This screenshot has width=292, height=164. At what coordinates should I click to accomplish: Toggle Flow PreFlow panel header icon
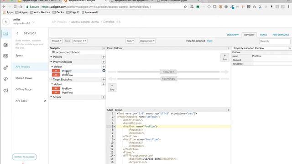tap(229, 48)
